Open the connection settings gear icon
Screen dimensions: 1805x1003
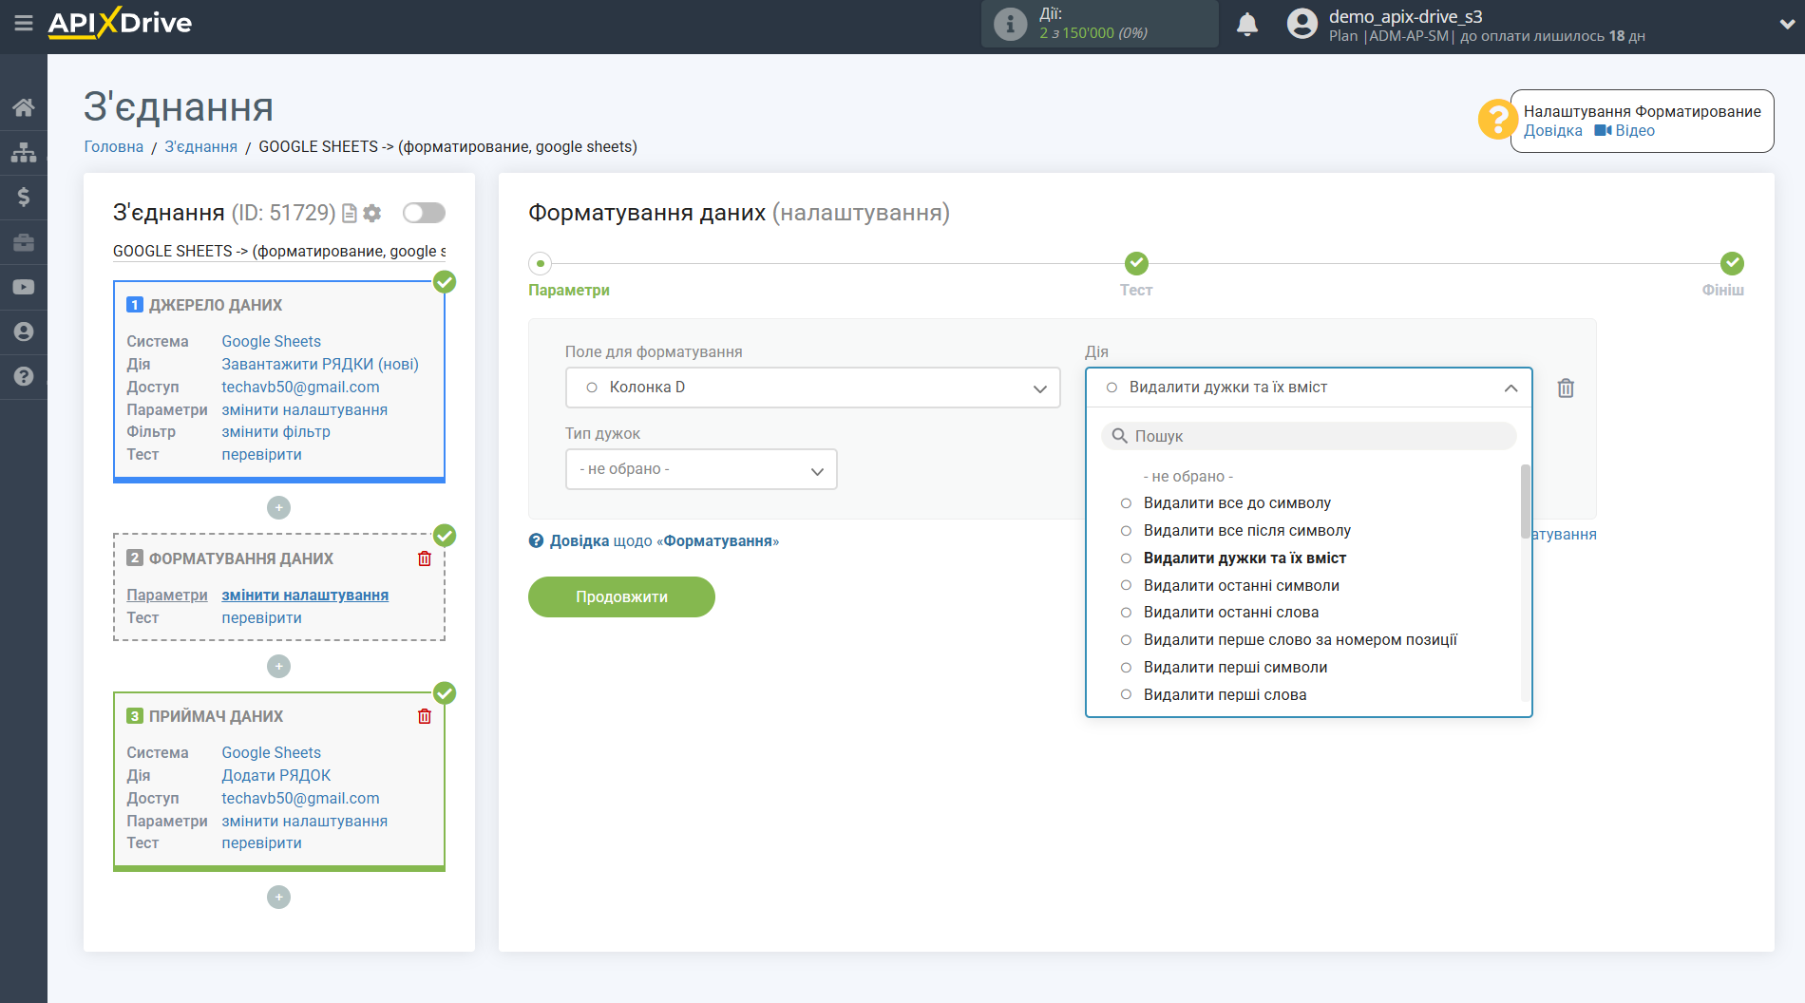372,214
